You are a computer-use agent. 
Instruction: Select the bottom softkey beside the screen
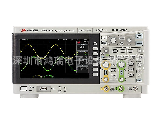pyautogui.click(x=95, y=74)
